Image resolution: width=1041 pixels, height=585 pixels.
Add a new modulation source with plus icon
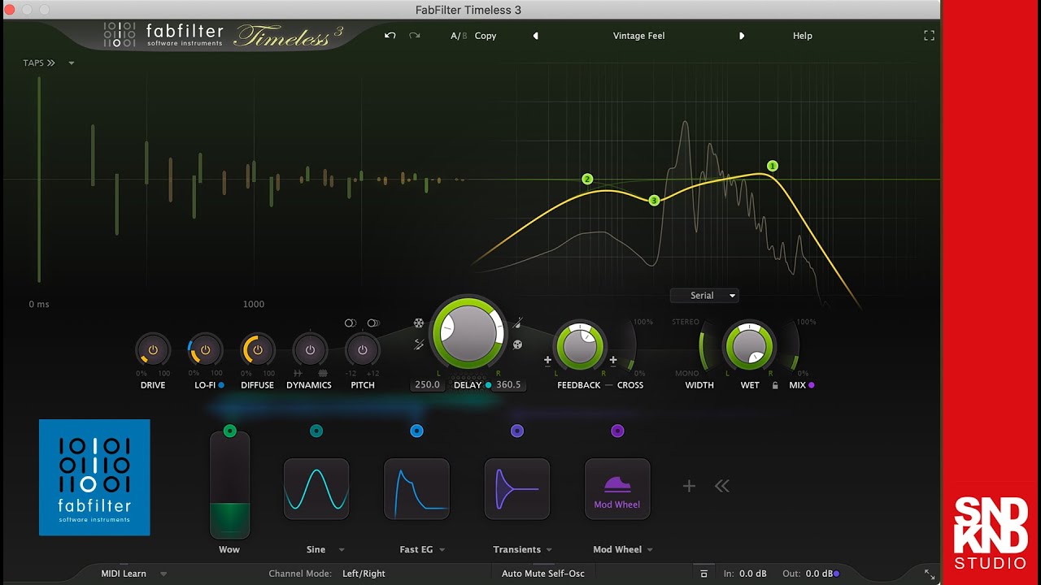click(x=689, y=486)
